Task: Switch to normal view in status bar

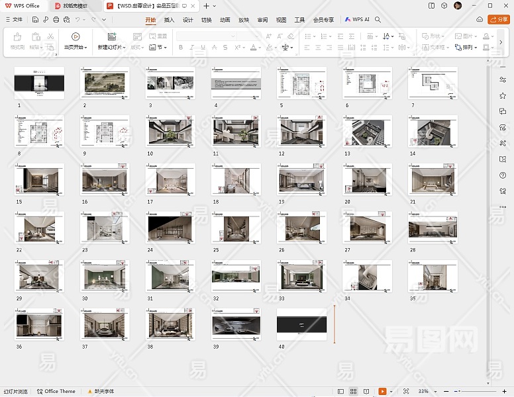Action: point(340,392)
